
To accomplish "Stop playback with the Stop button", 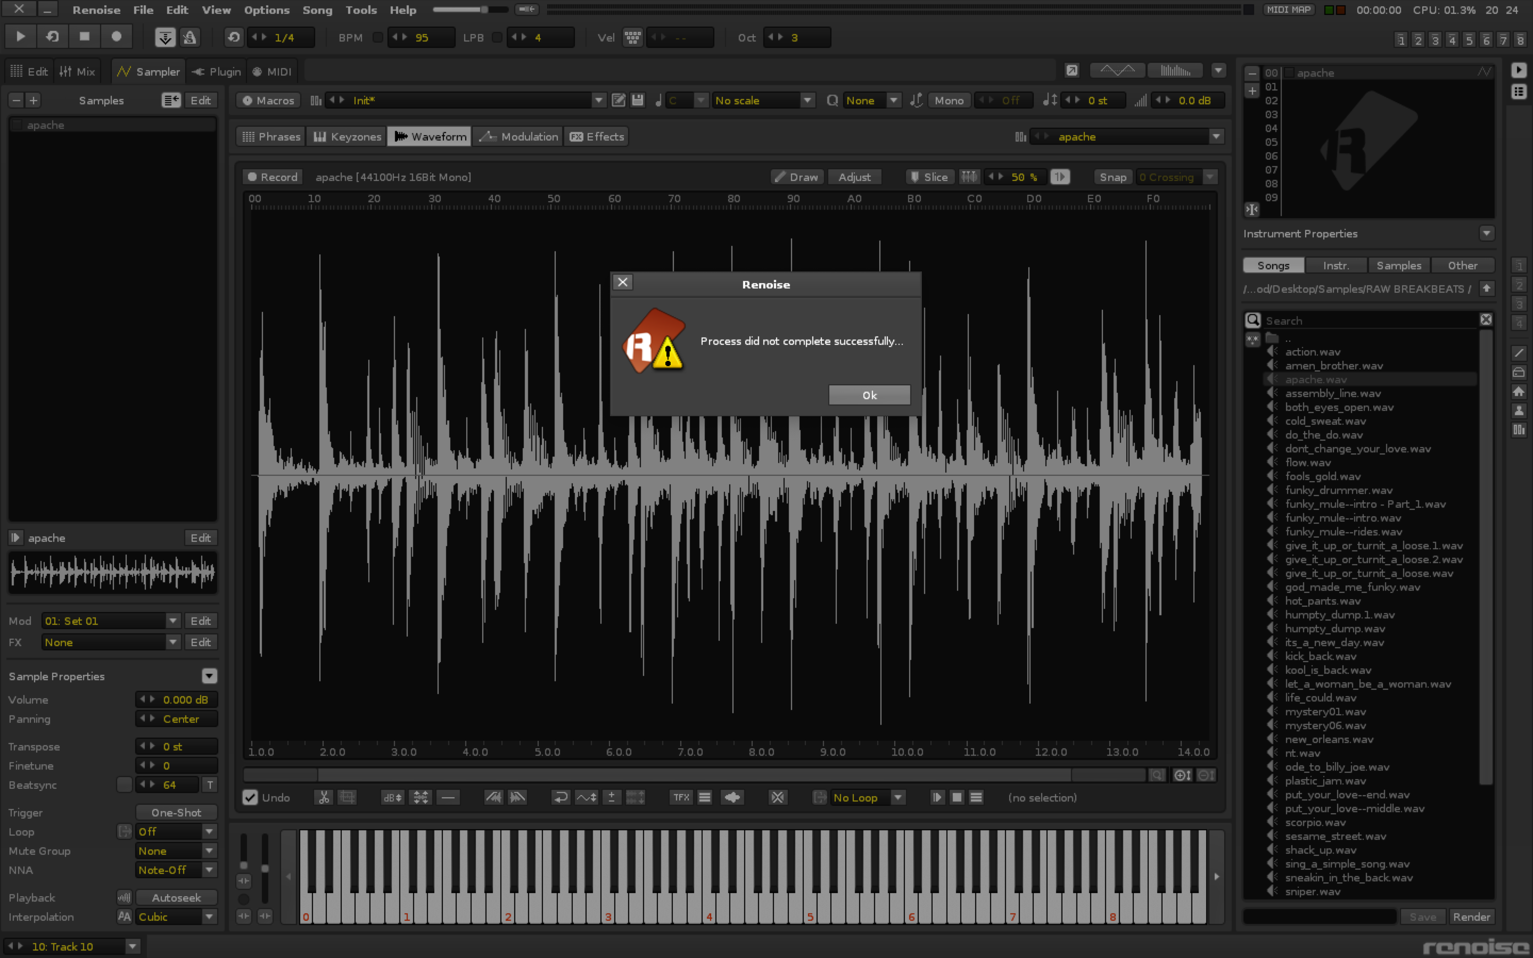I will tap(84, 37).
